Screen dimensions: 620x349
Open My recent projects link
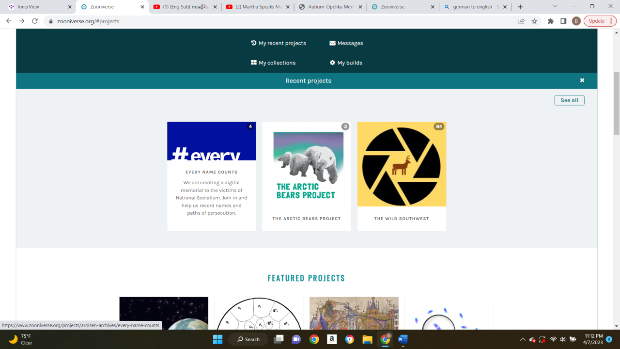click(279, 43)
